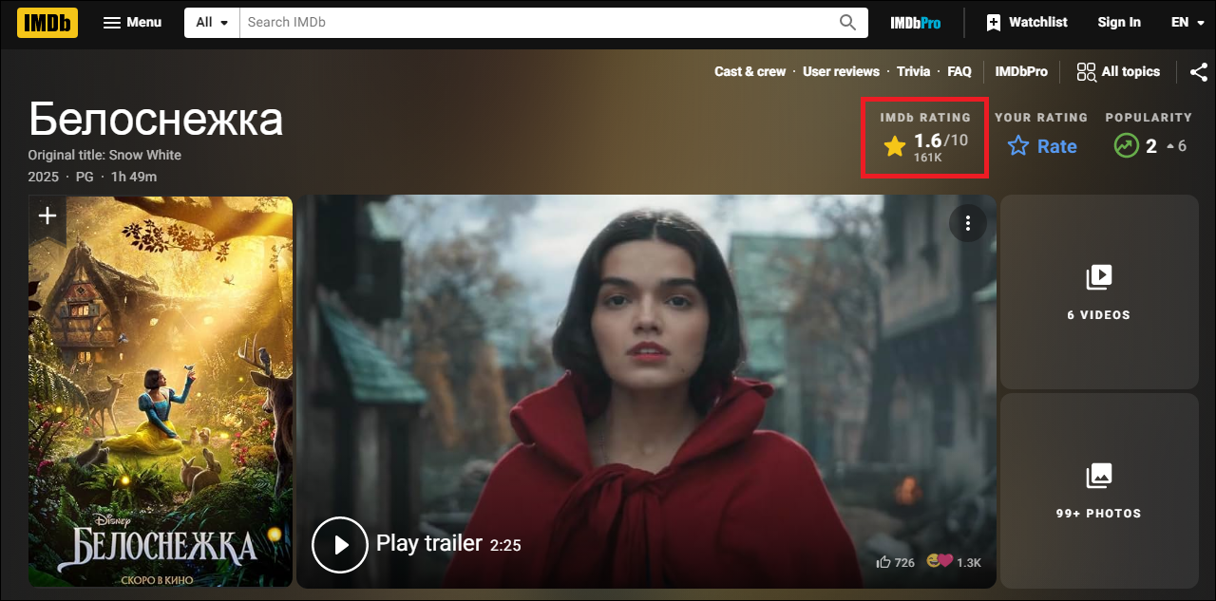Expand the EN language dropdown
Viewport: 1216px width, 601px height.
(1187, 22)
